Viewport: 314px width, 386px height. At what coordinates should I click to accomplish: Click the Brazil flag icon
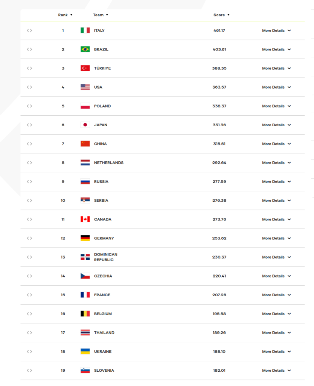pyautogui.click(x=85, y=49)
